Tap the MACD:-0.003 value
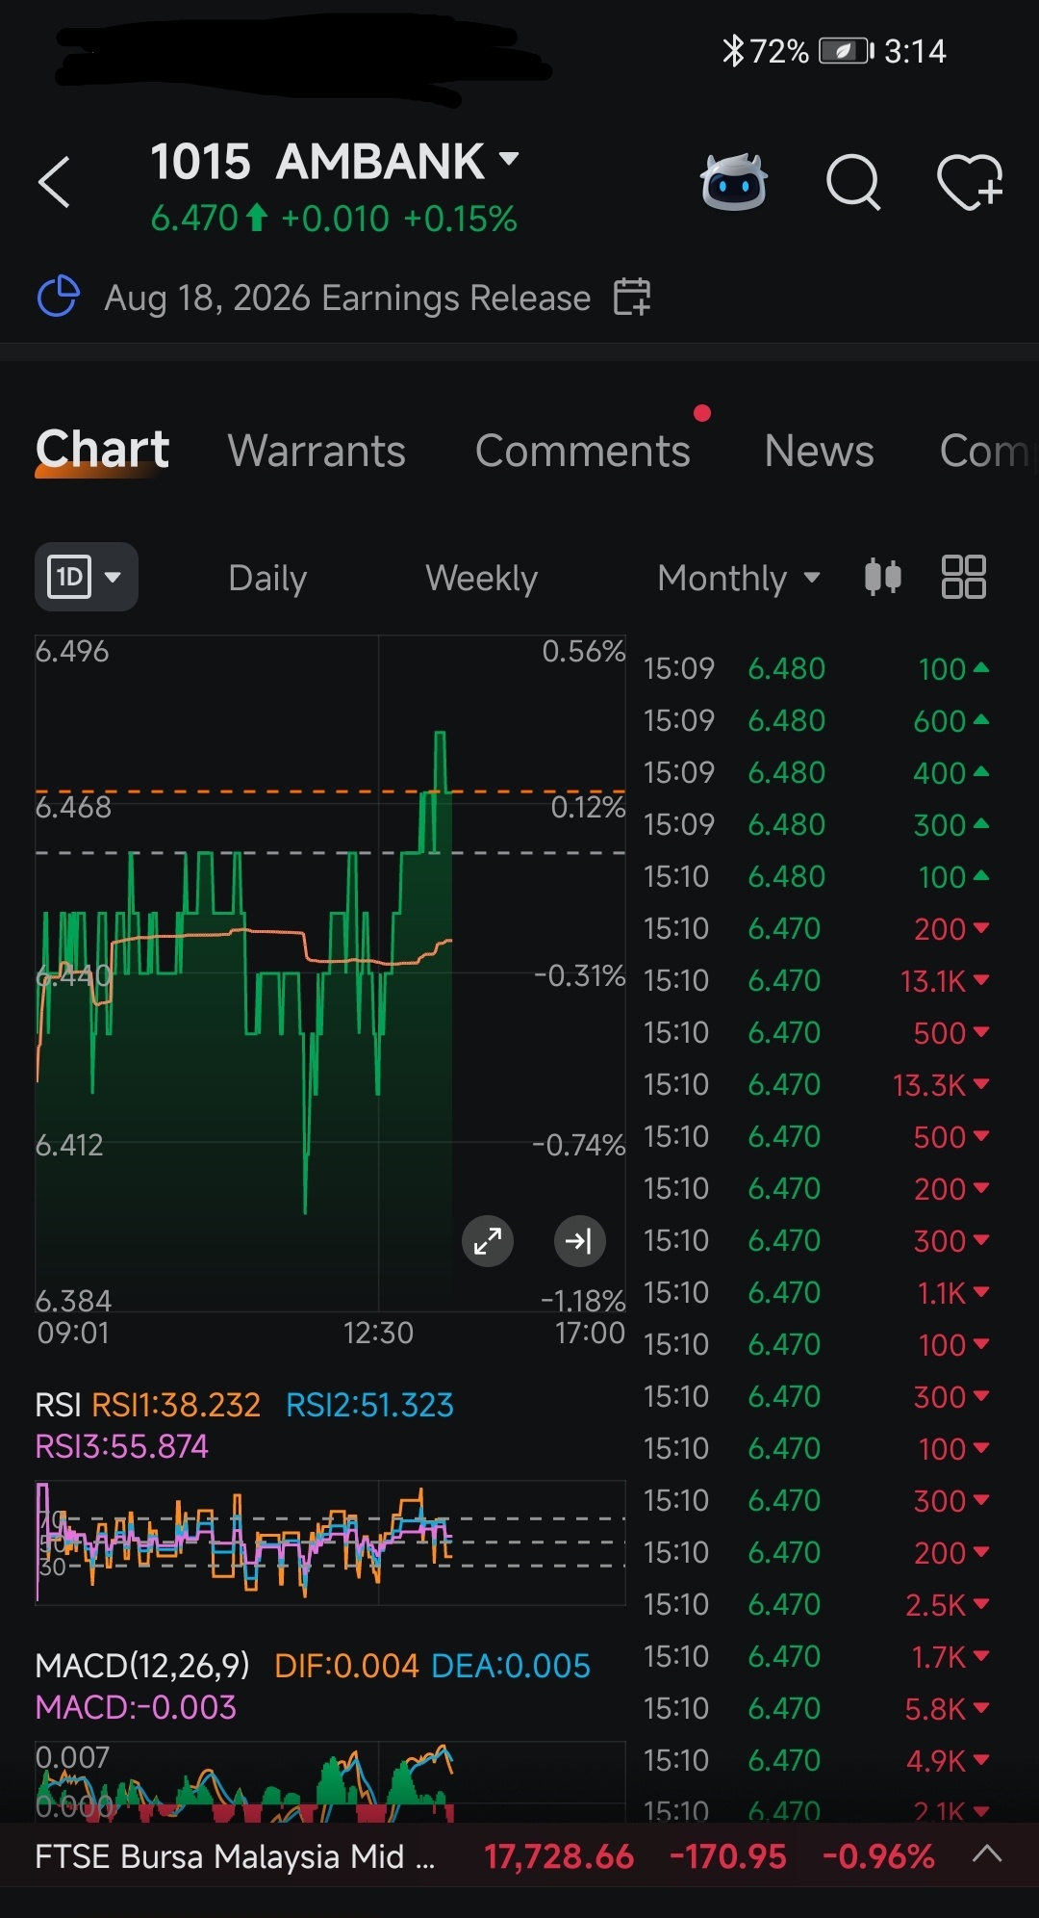Viewport: 1039px width, 1918px height. (136, 1707)
